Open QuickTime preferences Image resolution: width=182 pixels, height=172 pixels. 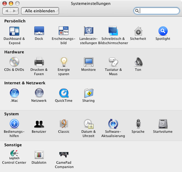tap(64, 93)
